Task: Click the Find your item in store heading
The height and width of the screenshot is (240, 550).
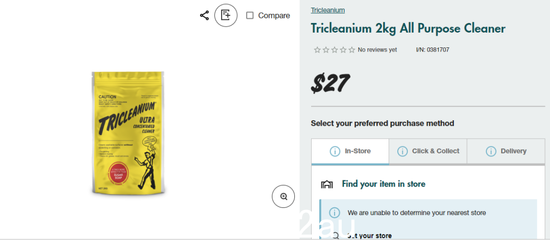Action: tap(384, 184)
